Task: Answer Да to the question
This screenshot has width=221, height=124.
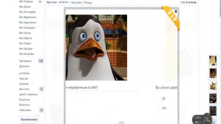Action: pyautogui.click(x=164, y=98)
